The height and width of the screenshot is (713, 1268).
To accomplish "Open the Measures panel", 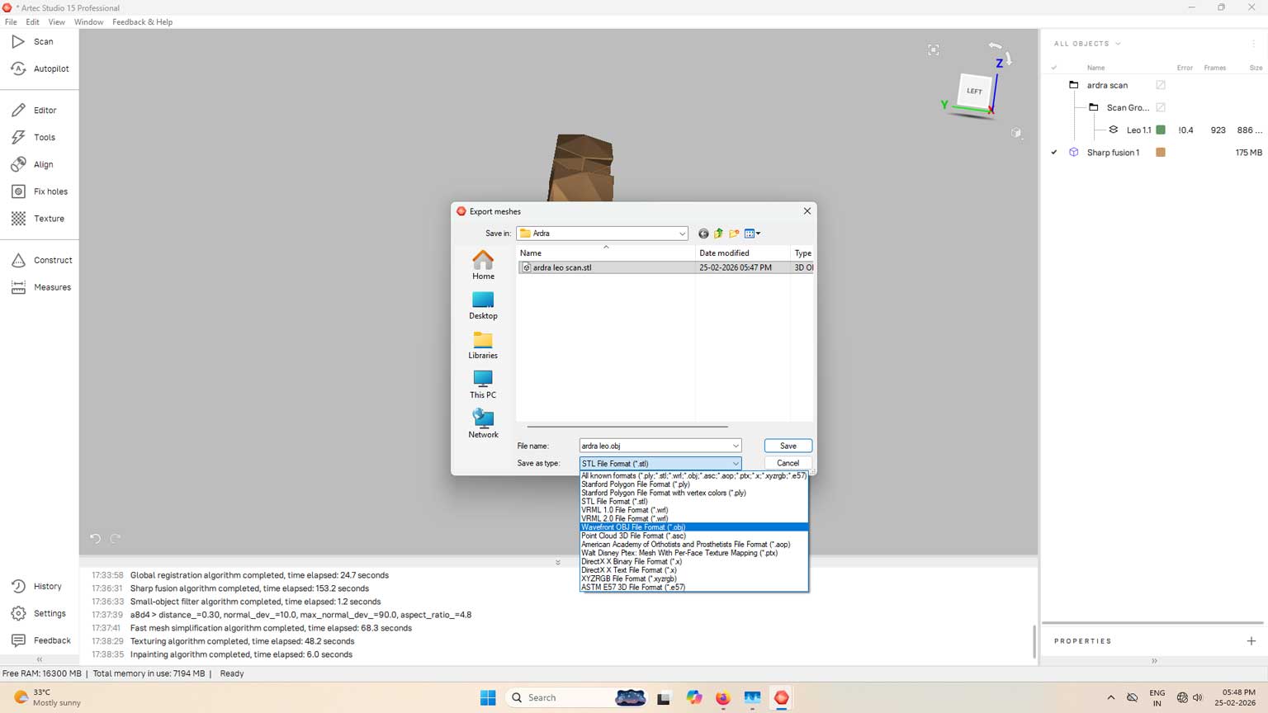I will [41, 287].
